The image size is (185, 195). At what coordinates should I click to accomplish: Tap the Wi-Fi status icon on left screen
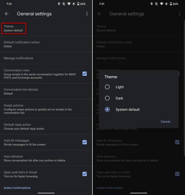69,4
